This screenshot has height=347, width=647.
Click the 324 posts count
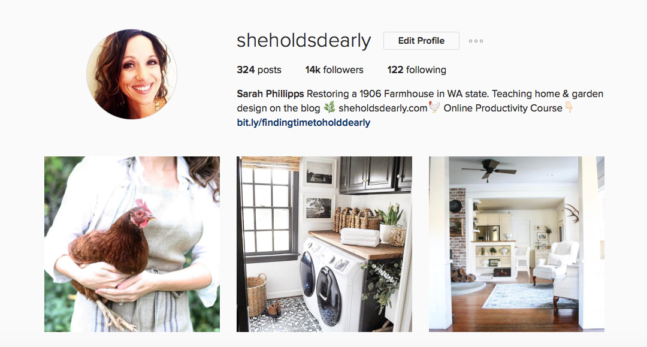259,70
